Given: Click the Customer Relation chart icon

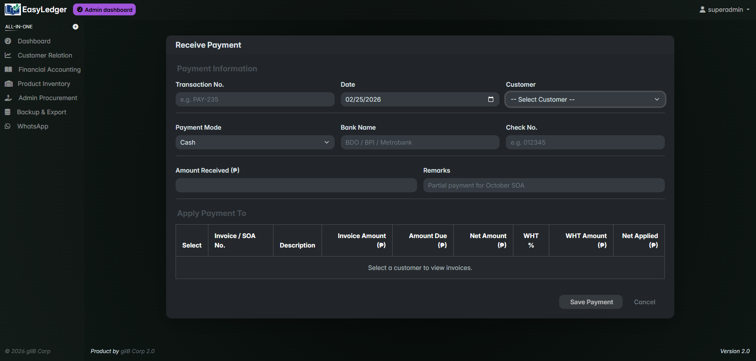Looking at the screenshot, I should (x=8, y=55).
